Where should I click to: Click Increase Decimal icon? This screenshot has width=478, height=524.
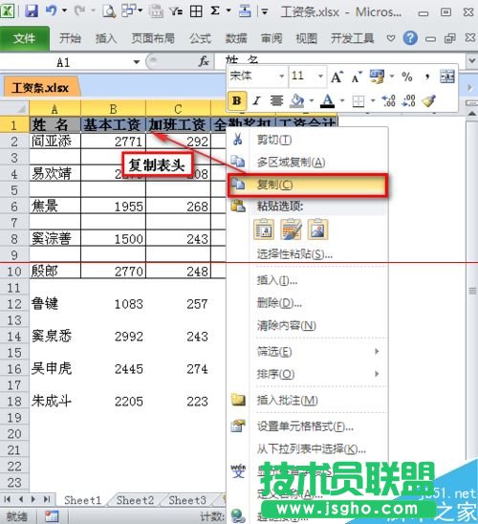[x=389, y=100]
